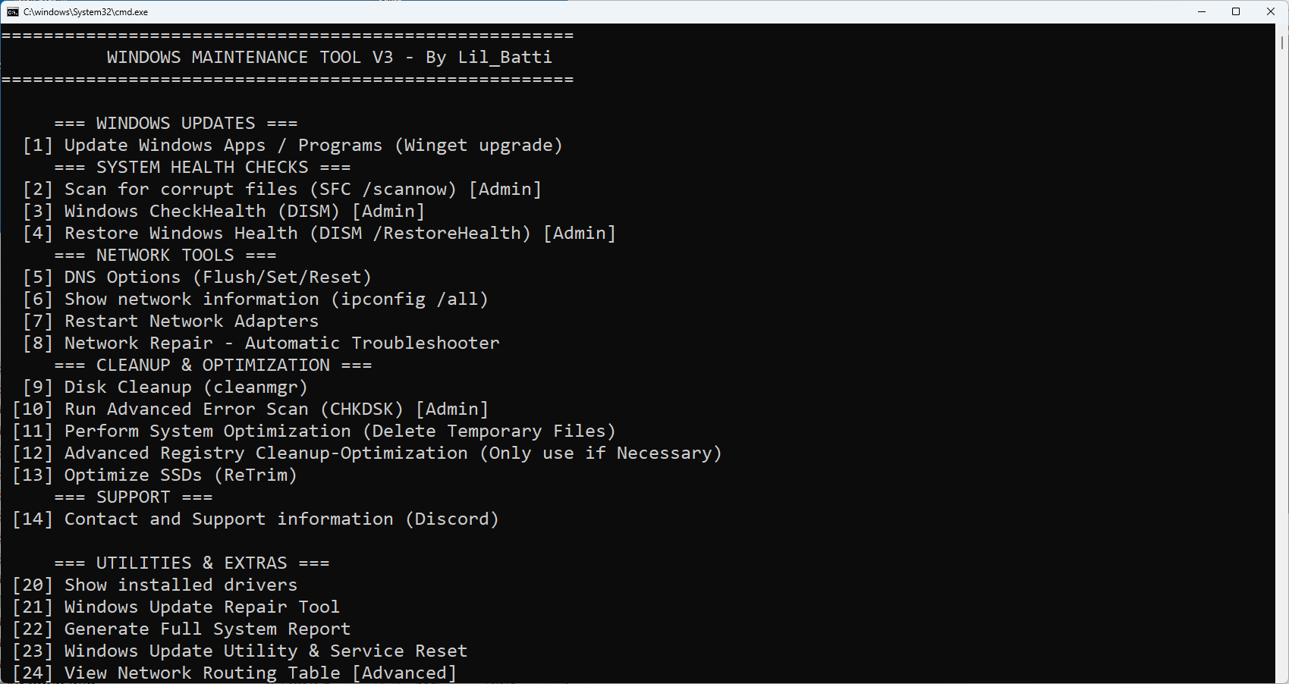Screen dimensions: 1289x684
Task: Click Run Advanced Error Scan (CHKDSK) line
Action: click(250, 409)
